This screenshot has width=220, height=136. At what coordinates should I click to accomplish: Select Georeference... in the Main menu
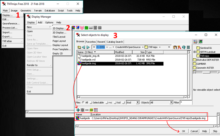(x=11, y=23)
